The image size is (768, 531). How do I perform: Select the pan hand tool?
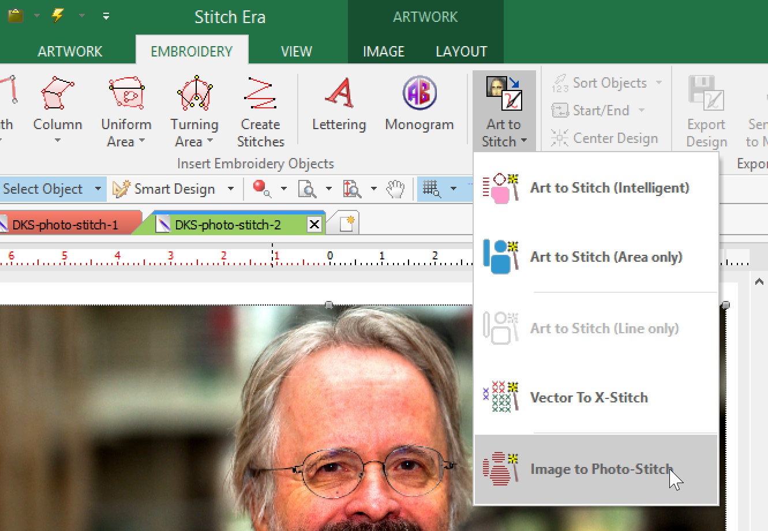point(395,189)
